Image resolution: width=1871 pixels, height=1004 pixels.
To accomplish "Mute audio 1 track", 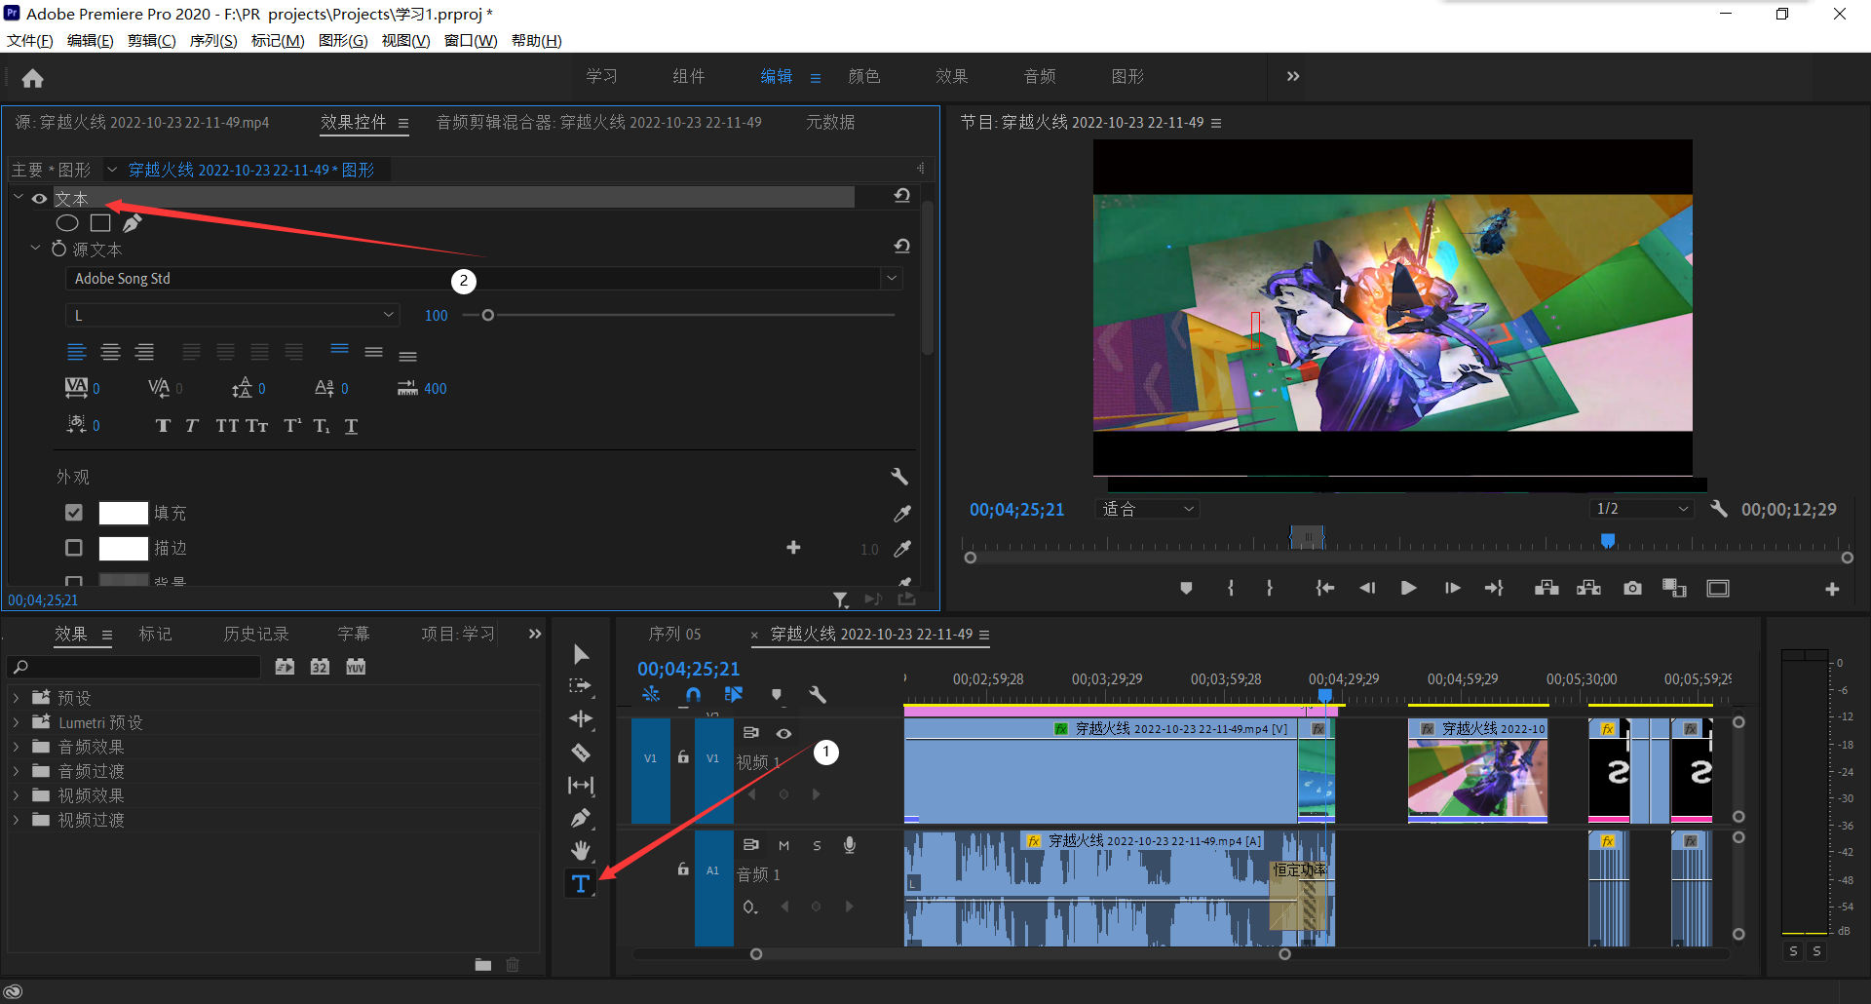I will pos(783,845).
